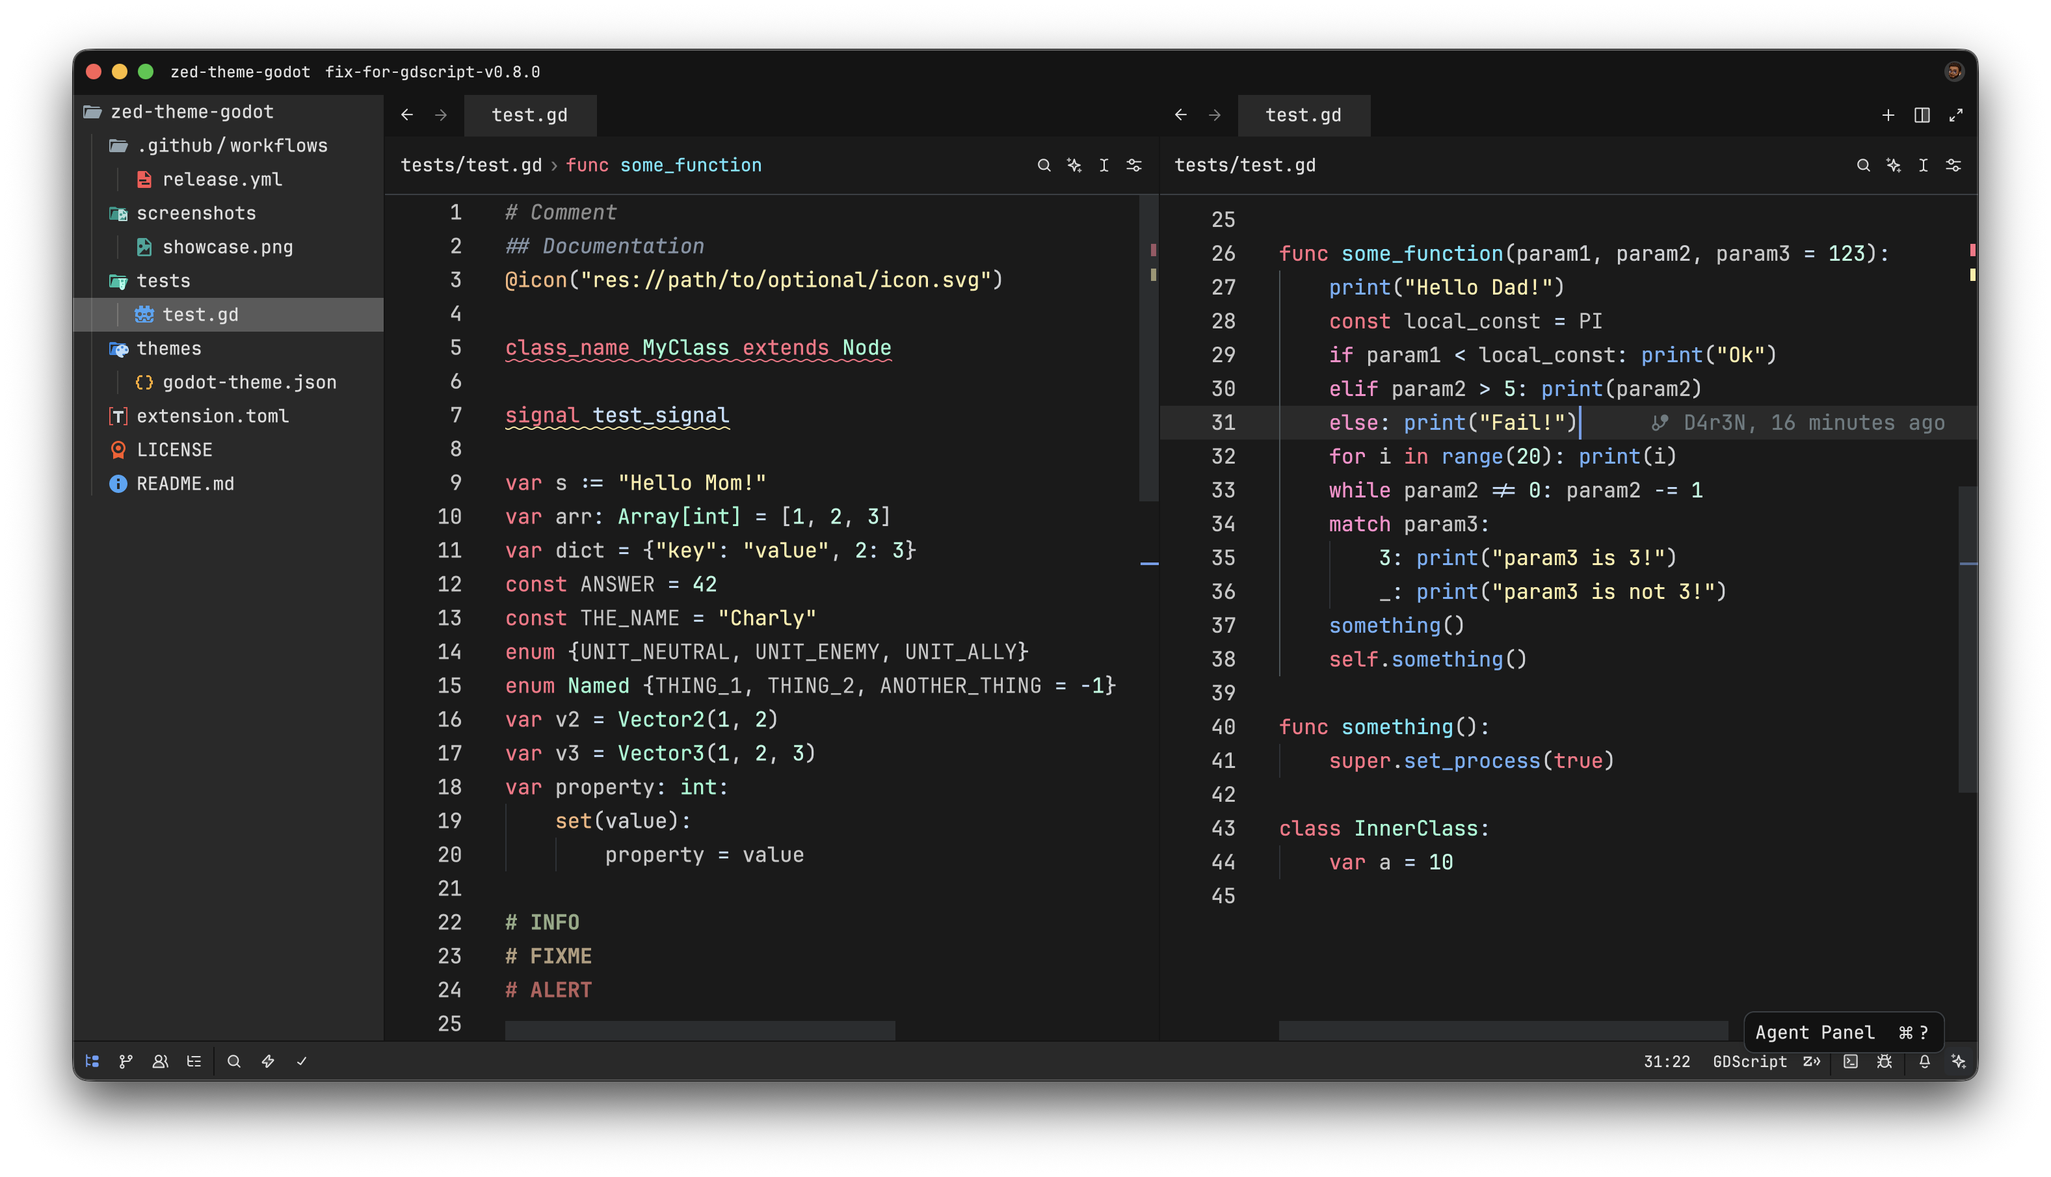This screenshot has width=2051, height=1177.
Task: Open the zed-theme-godot project picker in the title bar
Action: click(240, 72)
